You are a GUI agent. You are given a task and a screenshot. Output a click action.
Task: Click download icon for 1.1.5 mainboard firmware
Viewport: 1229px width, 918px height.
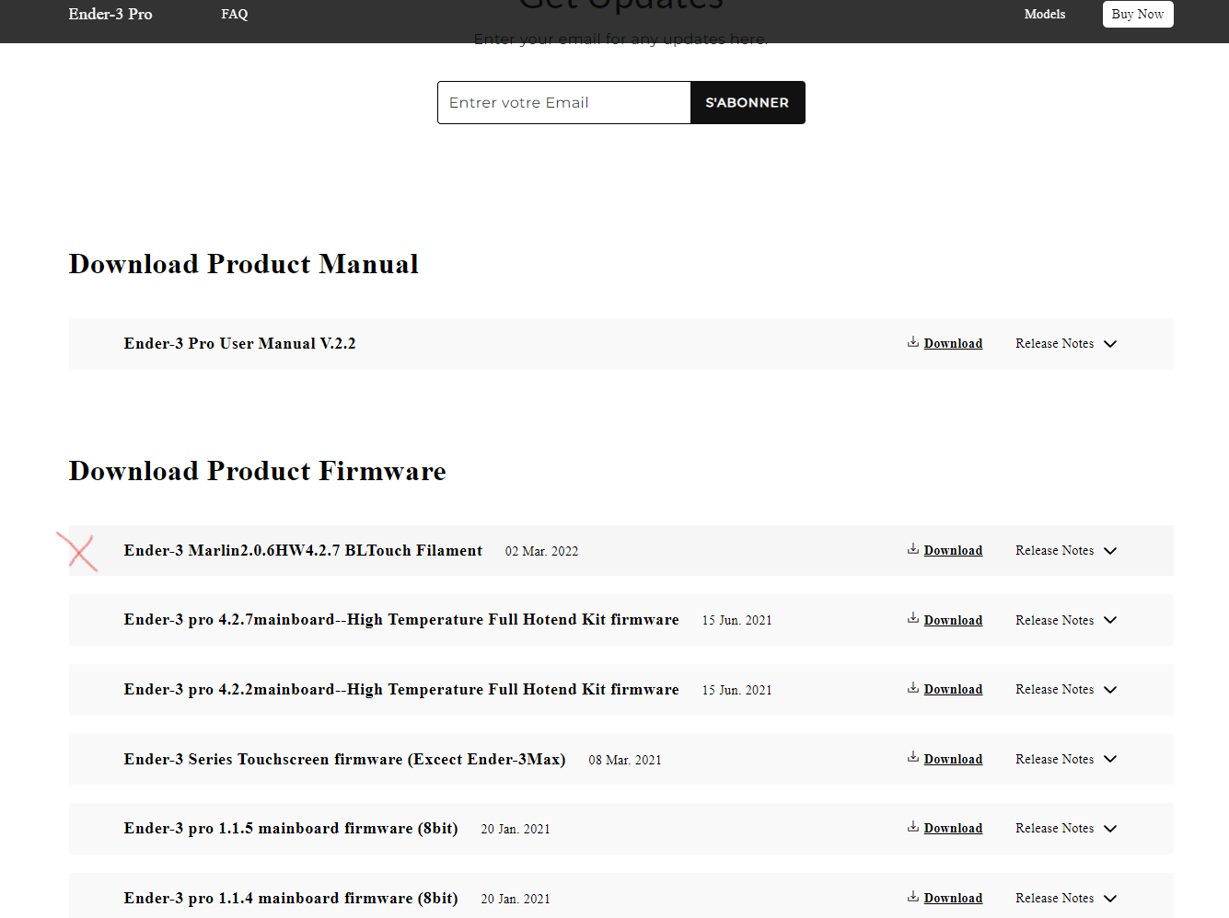[x=913, y=827]
